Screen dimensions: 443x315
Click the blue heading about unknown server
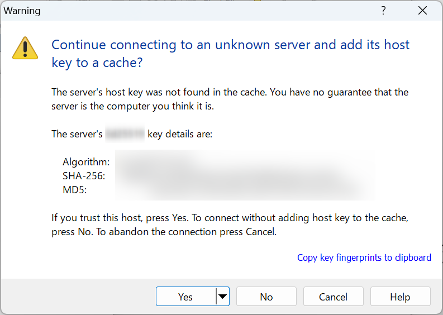pyautogui.click(x=230, y=54)
